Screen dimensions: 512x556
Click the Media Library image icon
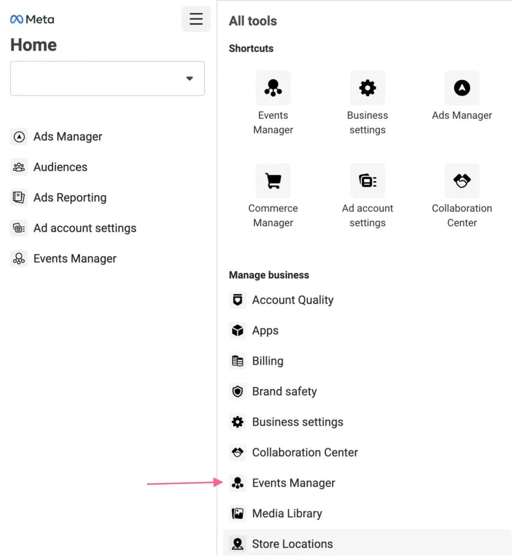(x=238, y=513)
